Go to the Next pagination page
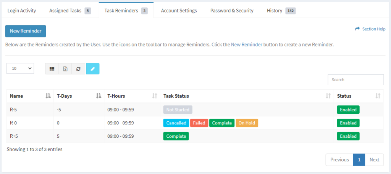 pos(374,160)
